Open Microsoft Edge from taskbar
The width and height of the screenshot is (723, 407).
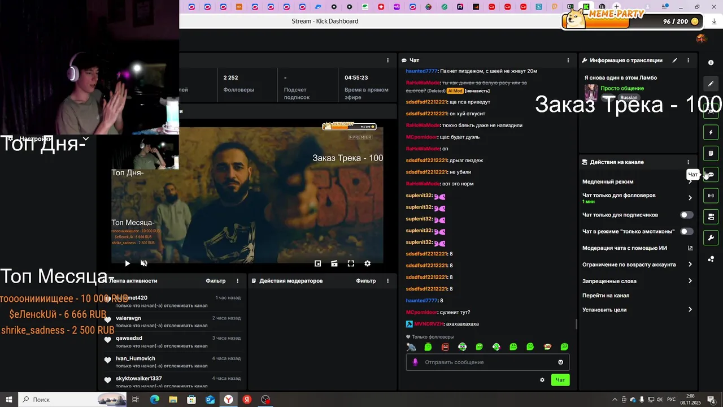coord(154,400)
